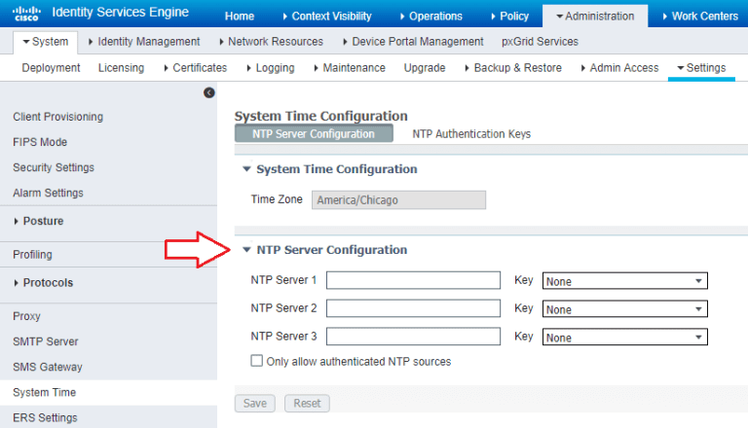Collapse the System Time Configuration section triangle
The width and height of the screenshot is (748, 428).
pyautogui.click(x=246, y=169)
